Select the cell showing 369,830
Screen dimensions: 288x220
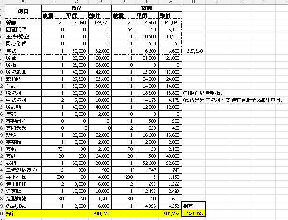(194, 50)
